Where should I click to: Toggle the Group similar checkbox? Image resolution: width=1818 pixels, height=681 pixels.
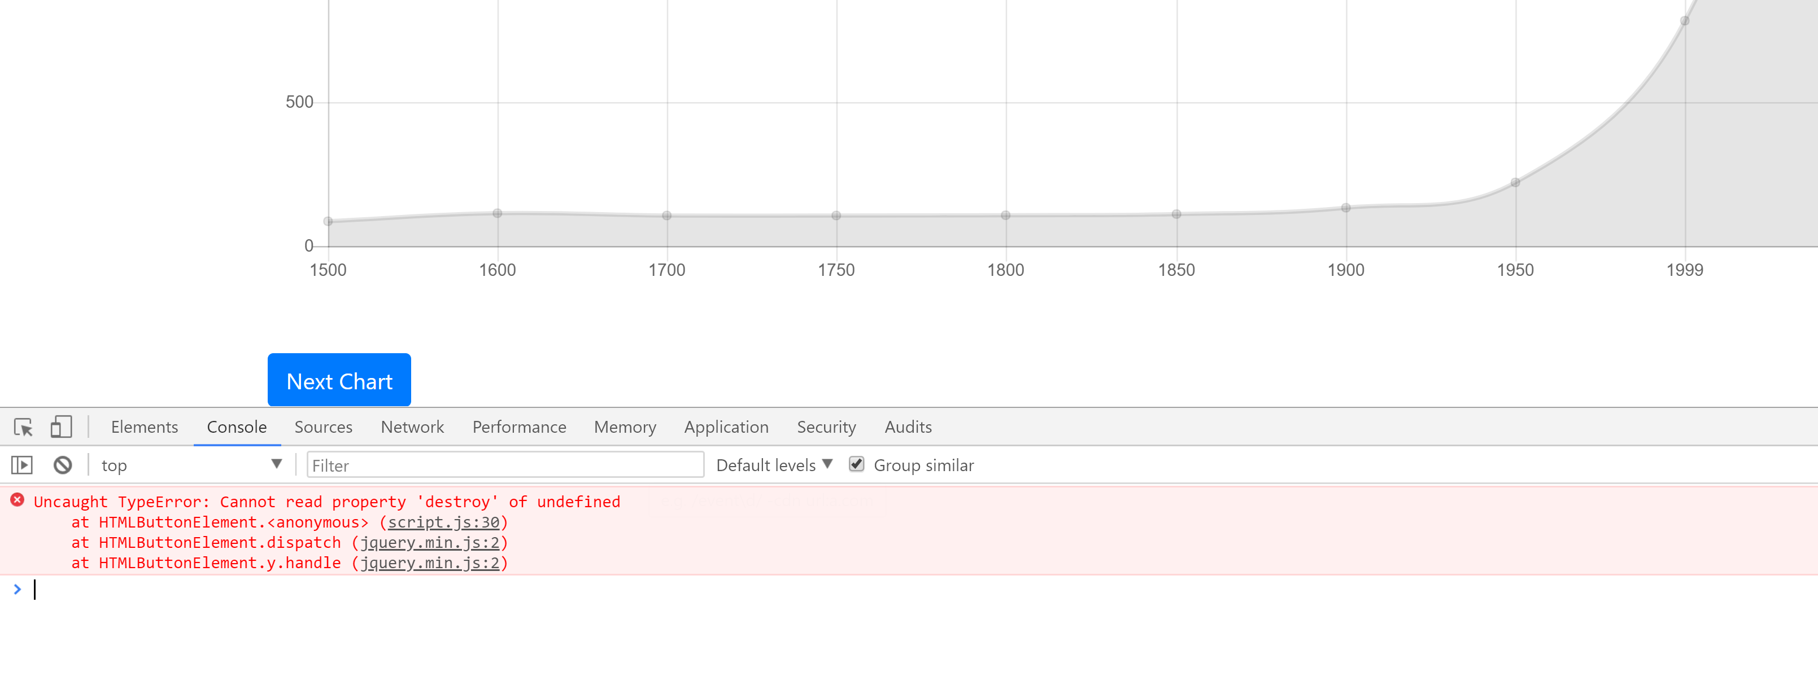coord(856,464)
